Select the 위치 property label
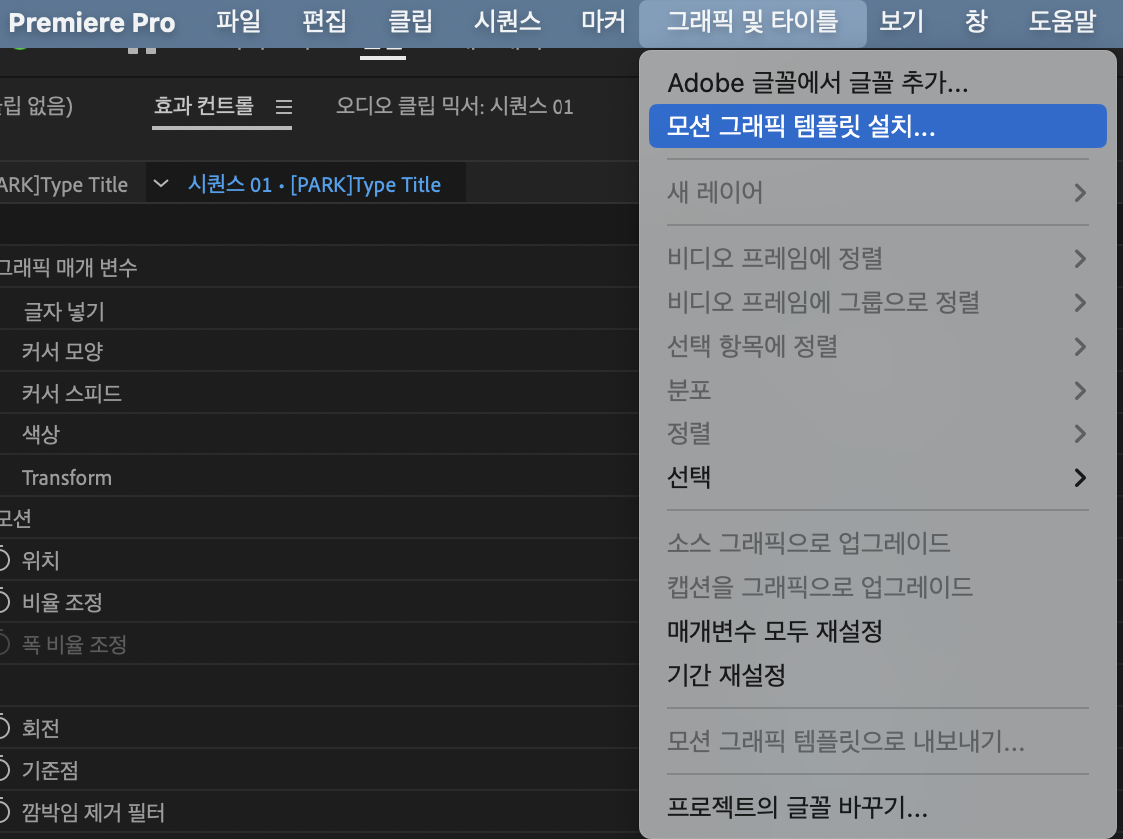1123x839 pixels. tap(40, 560)
